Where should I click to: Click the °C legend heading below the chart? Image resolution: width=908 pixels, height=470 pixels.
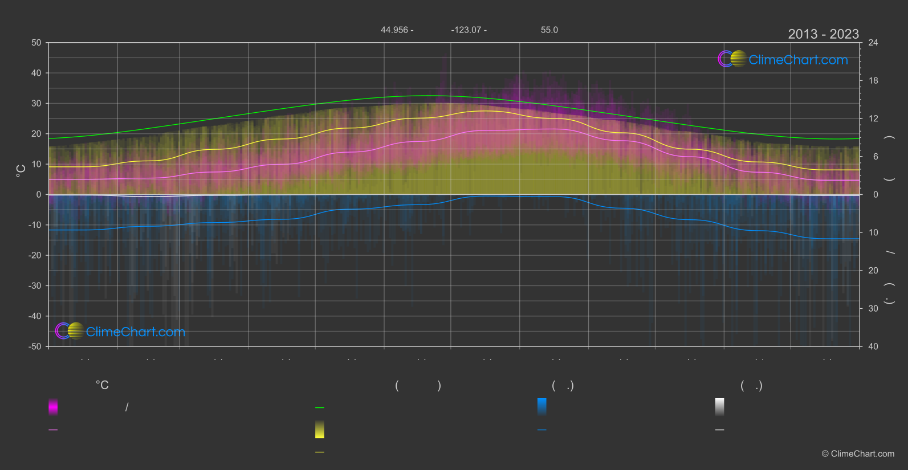(102, 386)
